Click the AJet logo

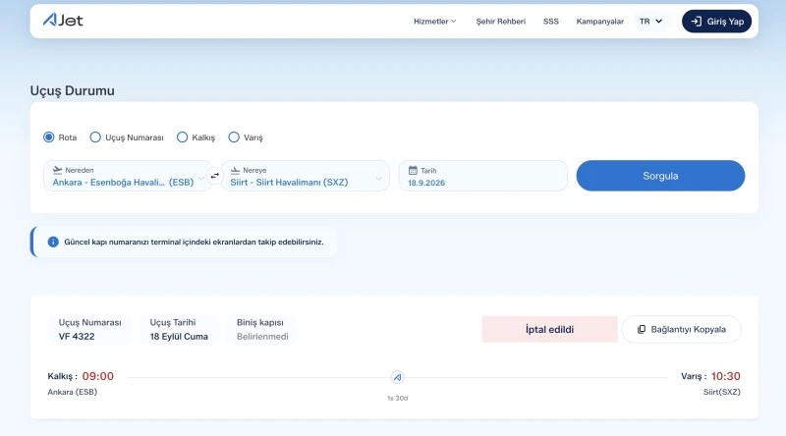click(x=63, y=20)
